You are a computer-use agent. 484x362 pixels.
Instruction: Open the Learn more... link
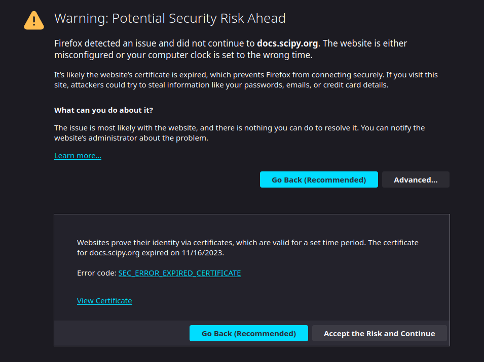[78, 156]
